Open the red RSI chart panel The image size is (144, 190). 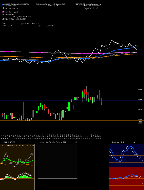[126, 178]
